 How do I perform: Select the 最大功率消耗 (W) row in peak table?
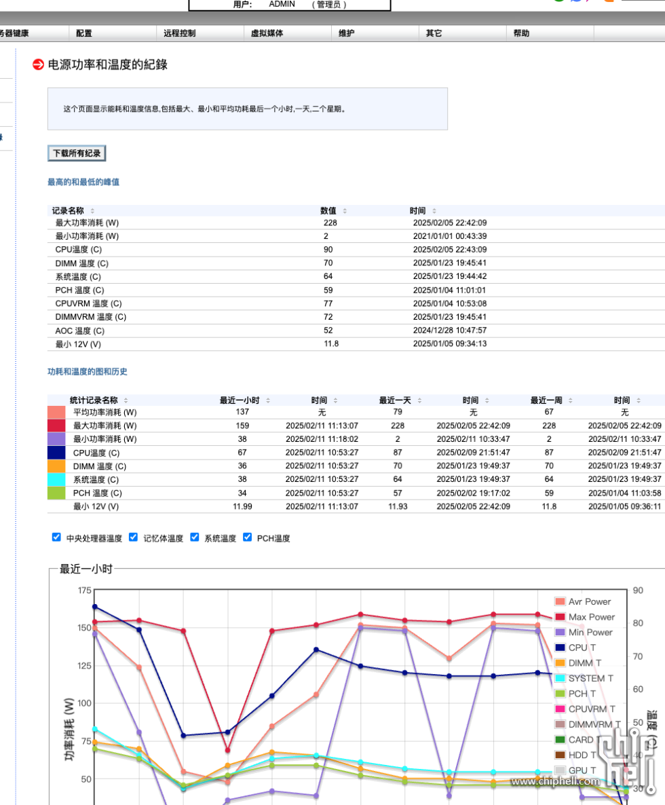point(356,223)
